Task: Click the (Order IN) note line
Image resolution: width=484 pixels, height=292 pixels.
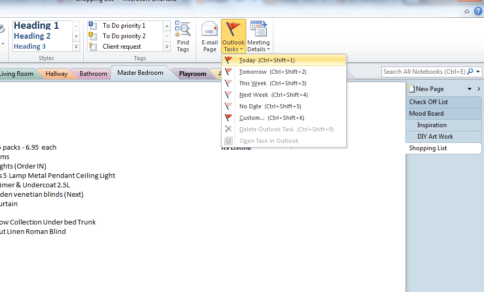Action: pos(23,166)
